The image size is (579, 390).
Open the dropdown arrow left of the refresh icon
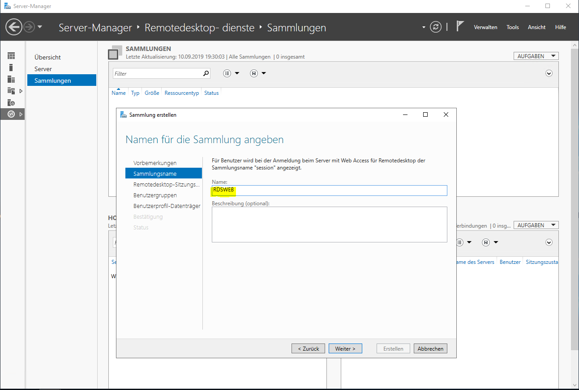tap(424, 27)
